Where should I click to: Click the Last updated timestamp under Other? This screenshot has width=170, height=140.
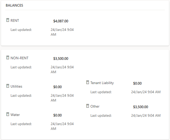146,116
